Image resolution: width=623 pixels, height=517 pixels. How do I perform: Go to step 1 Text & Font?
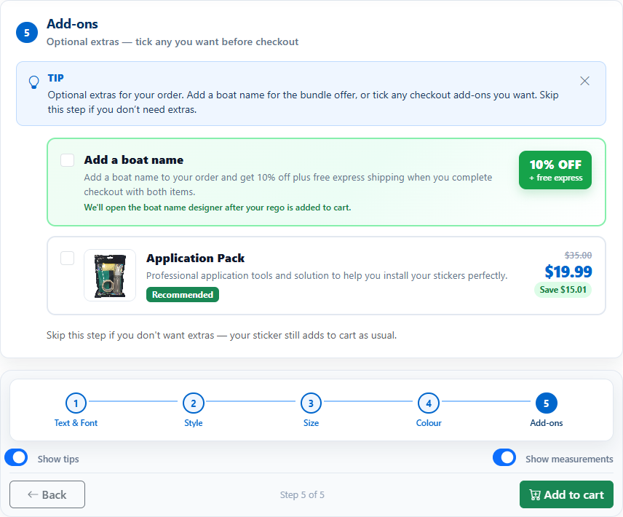[x=76, y=410]
